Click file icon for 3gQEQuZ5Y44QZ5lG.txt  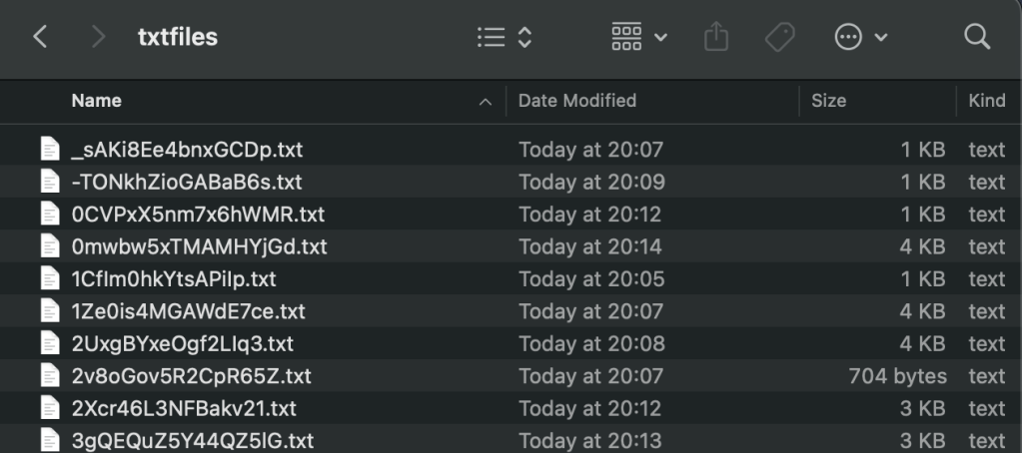(49, 441)
